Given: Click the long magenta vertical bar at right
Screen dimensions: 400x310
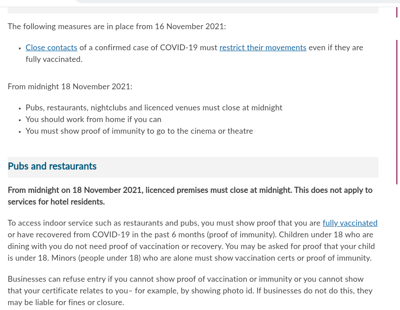Looking at the screenshot, I should tap(397, 112).
